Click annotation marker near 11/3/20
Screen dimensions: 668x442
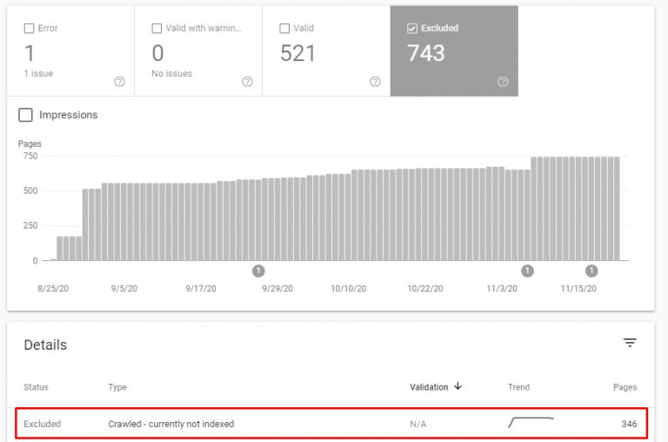(527, 271)
